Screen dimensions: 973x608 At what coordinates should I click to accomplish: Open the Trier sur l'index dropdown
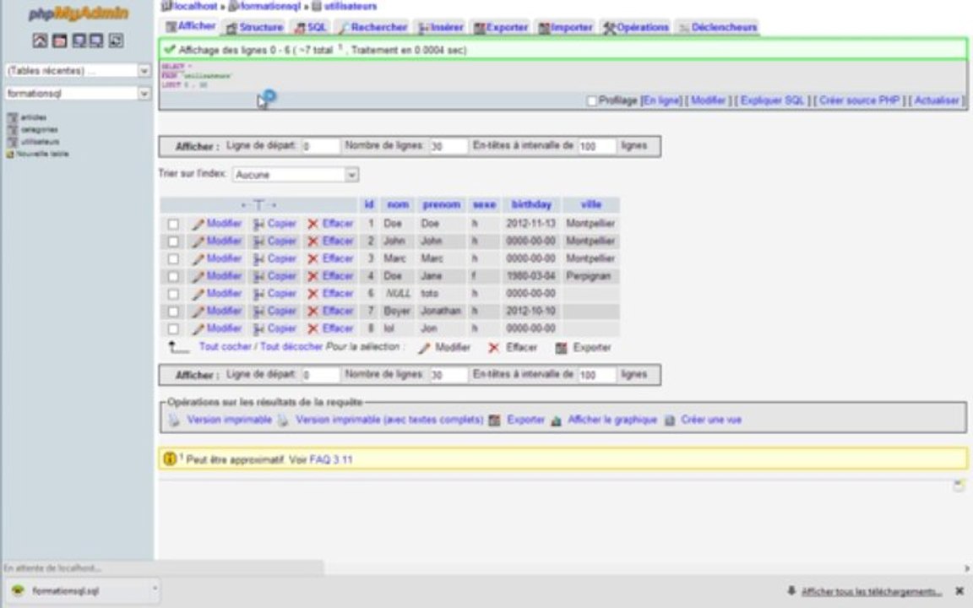(x=296, y=175)
